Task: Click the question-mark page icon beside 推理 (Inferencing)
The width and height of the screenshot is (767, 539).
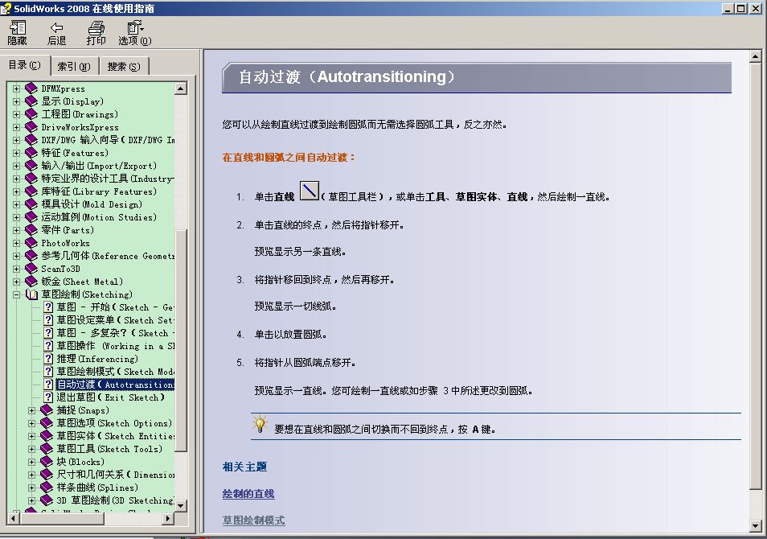Action: [x=48, y=359]
